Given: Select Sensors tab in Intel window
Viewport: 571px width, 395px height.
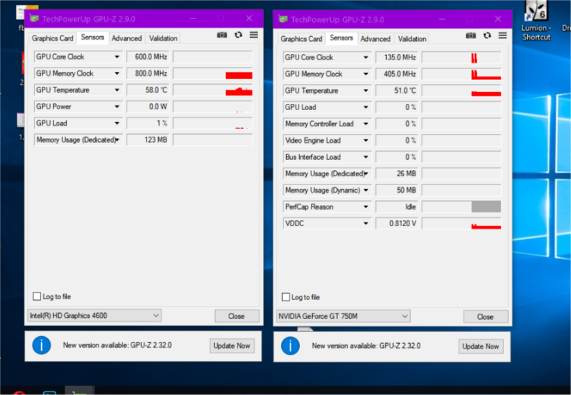Looking at the screenshot, I should coord(92,37).
